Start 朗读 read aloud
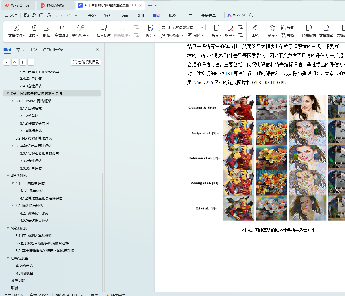The width and height of the screenshot is (345, 296). click(x=47, y=31)
